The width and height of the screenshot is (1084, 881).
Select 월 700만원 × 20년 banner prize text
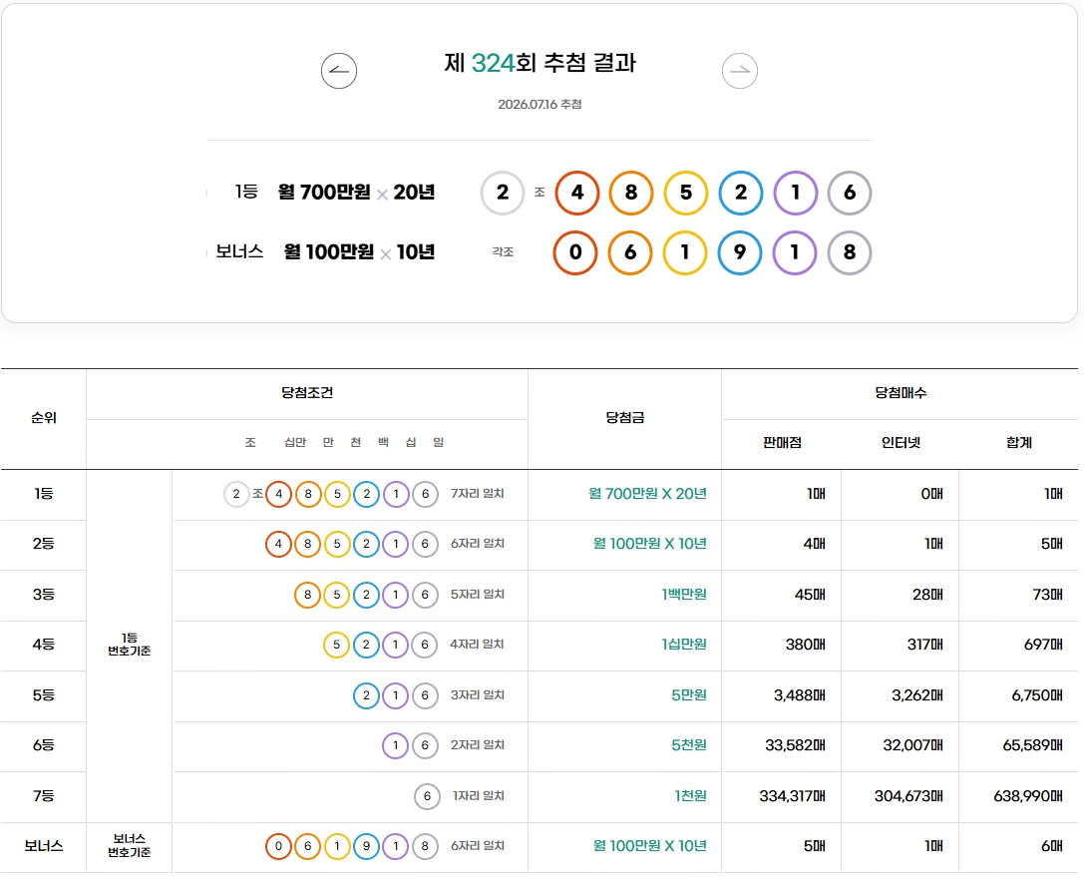pos(356,193)
